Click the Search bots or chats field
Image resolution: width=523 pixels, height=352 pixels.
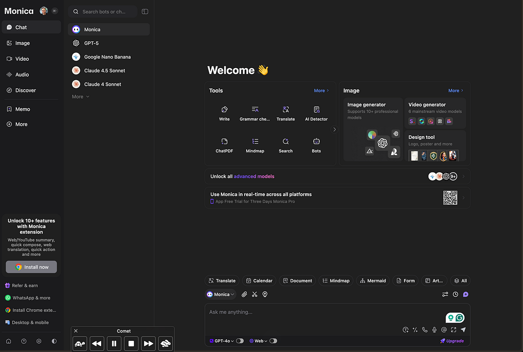pos(103,12)
